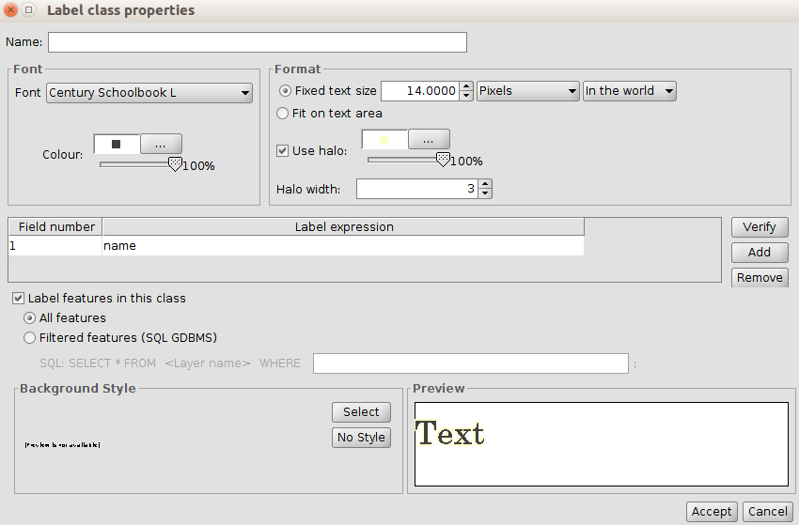799x525 pixels.
Task: Click the font colour ellipsis button
Action: click(x=161, y=144)
